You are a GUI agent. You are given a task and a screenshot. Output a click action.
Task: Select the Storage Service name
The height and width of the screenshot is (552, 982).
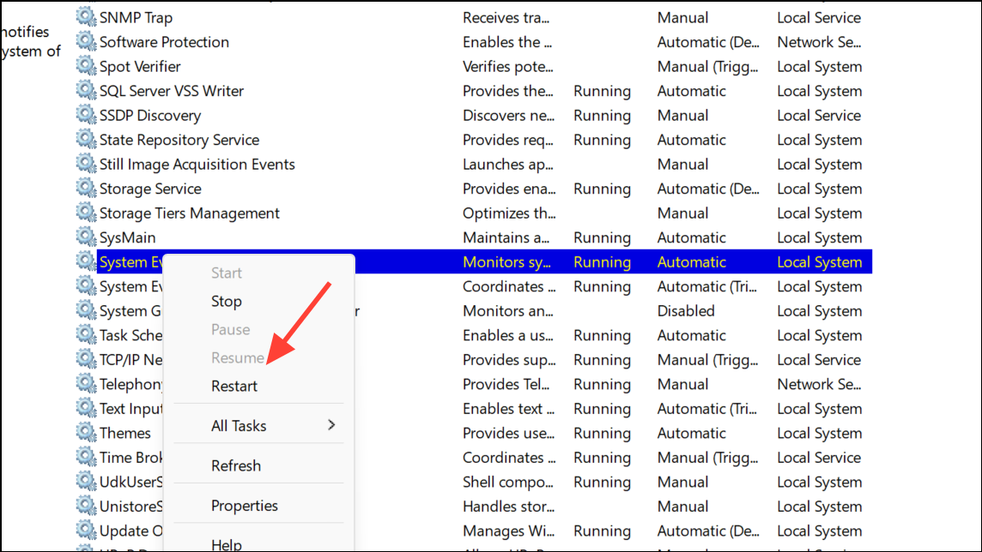150,189
